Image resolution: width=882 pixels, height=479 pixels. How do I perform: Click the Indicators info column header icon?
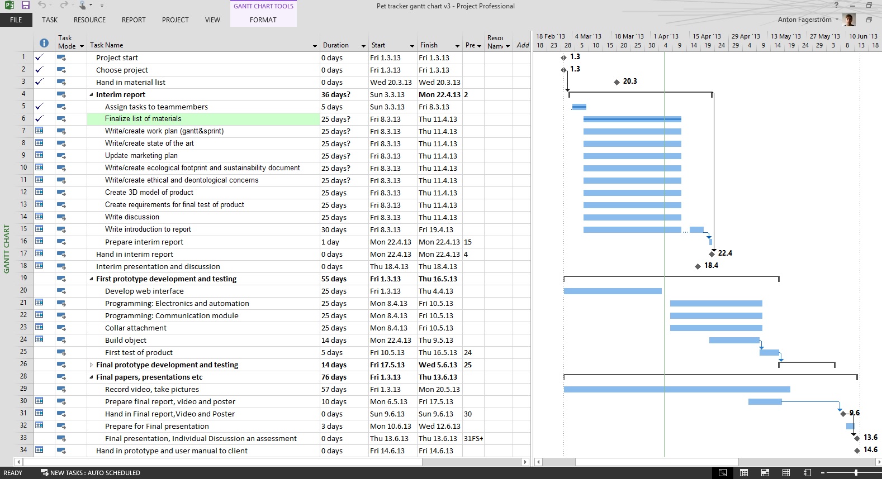tap(44, 42)
